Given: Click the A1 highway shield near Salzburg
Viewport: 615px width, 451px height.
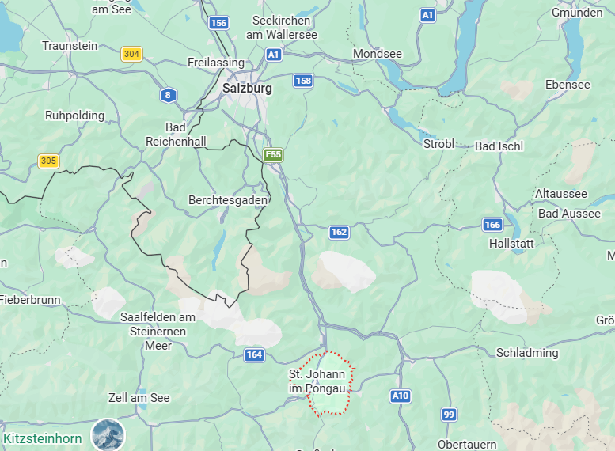Looking at the screenshot, I should [273, 55].
